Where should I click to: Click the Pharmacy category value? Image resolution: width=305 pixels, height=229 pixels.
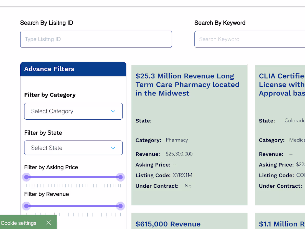(x=177, y=140)
